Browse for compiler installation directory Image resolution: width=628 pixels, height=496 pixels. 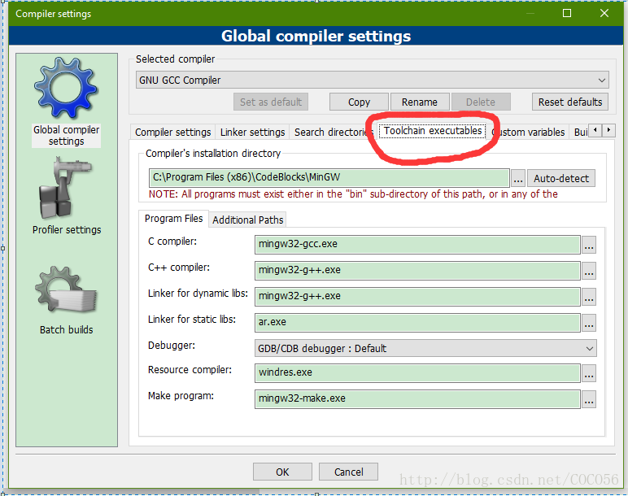[x=518, y=179]
